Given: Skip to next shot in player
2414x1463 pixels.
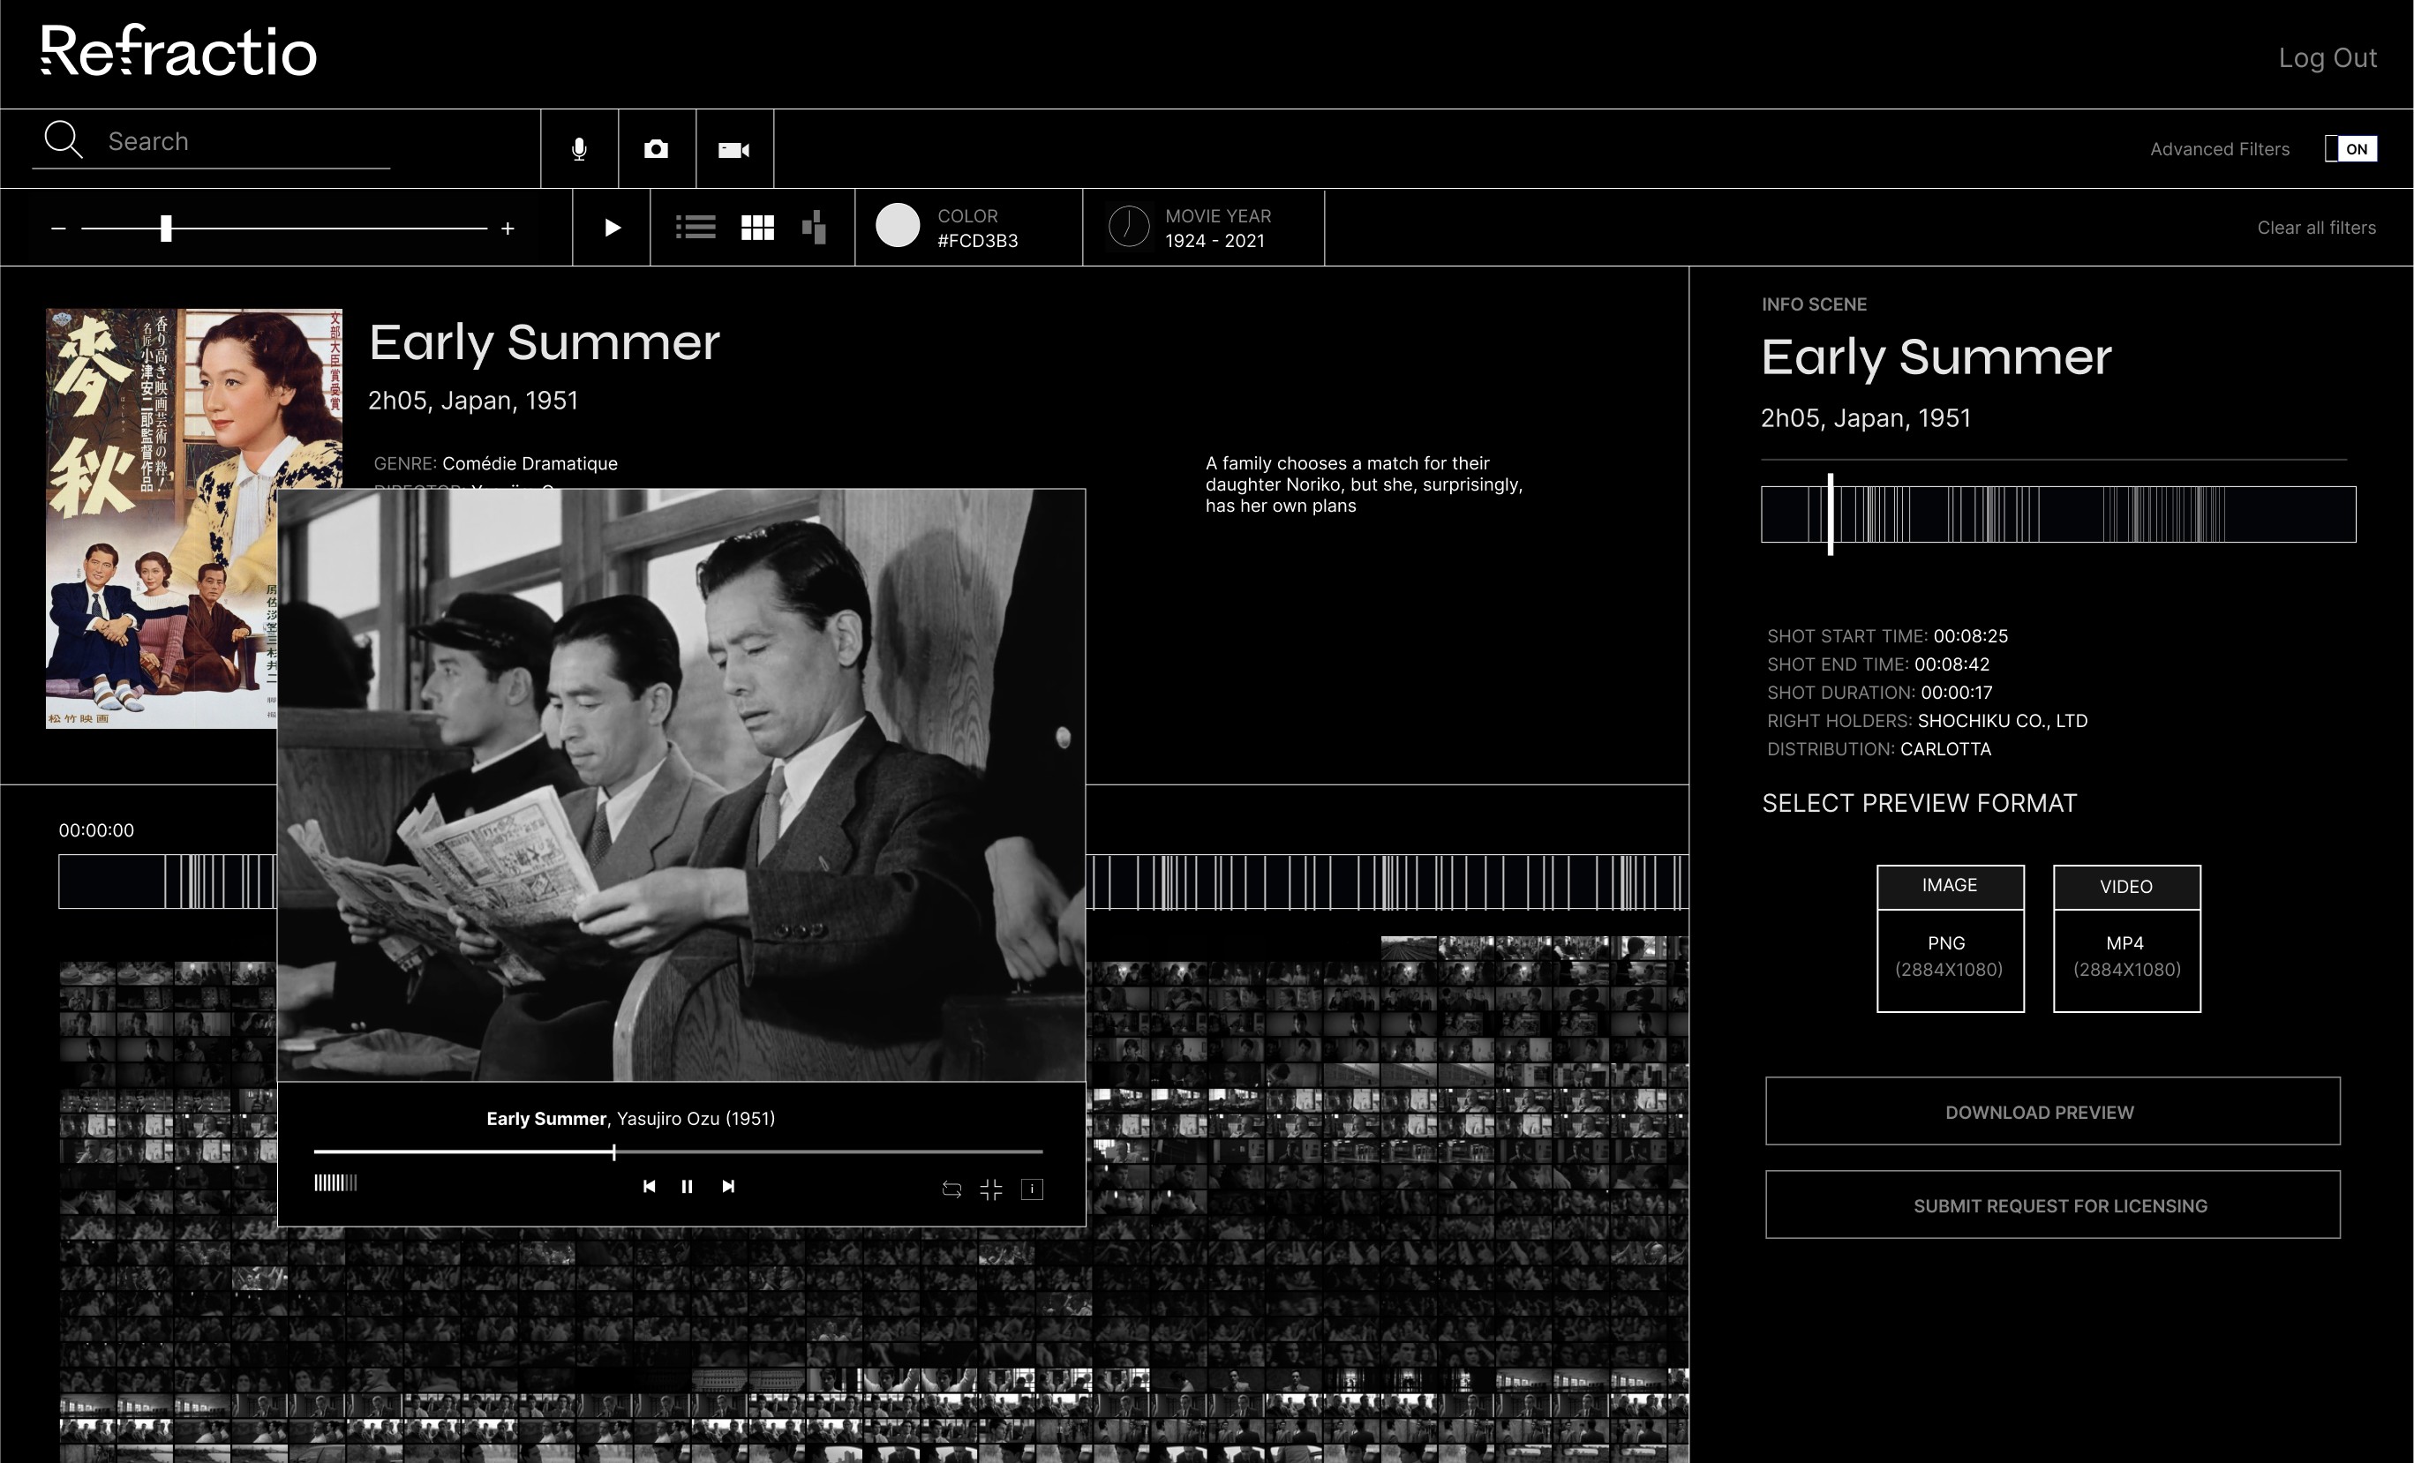Looking at the screenshot, I should [728, 1186].
